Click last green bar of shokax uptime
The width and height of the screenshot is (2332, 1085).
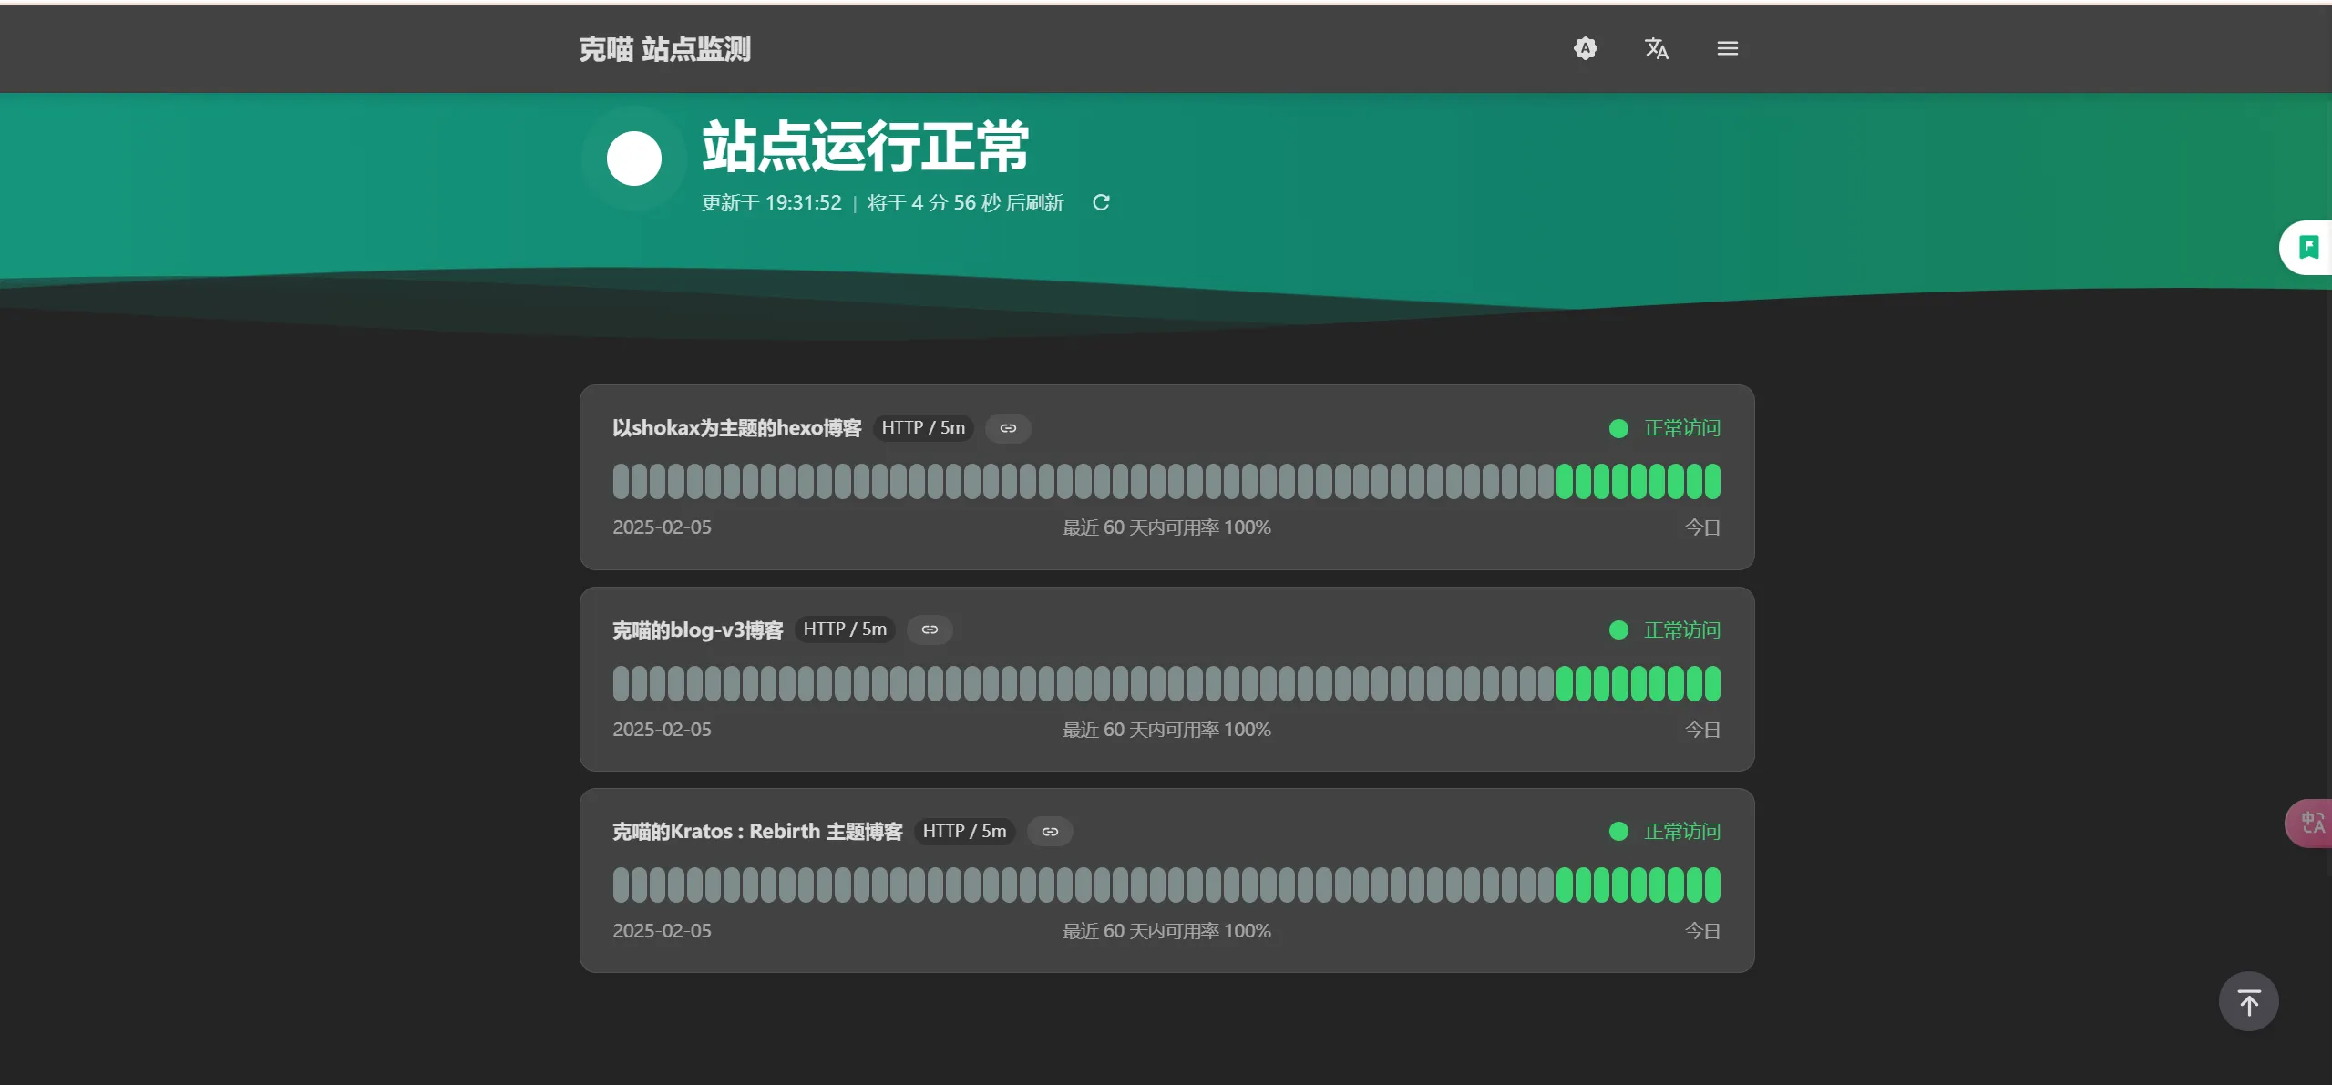point(1712,481)
